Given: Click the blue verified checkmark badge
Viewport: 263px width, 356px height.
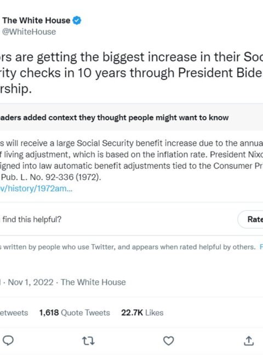Looking at the screenshot, I should coord(77,20).
